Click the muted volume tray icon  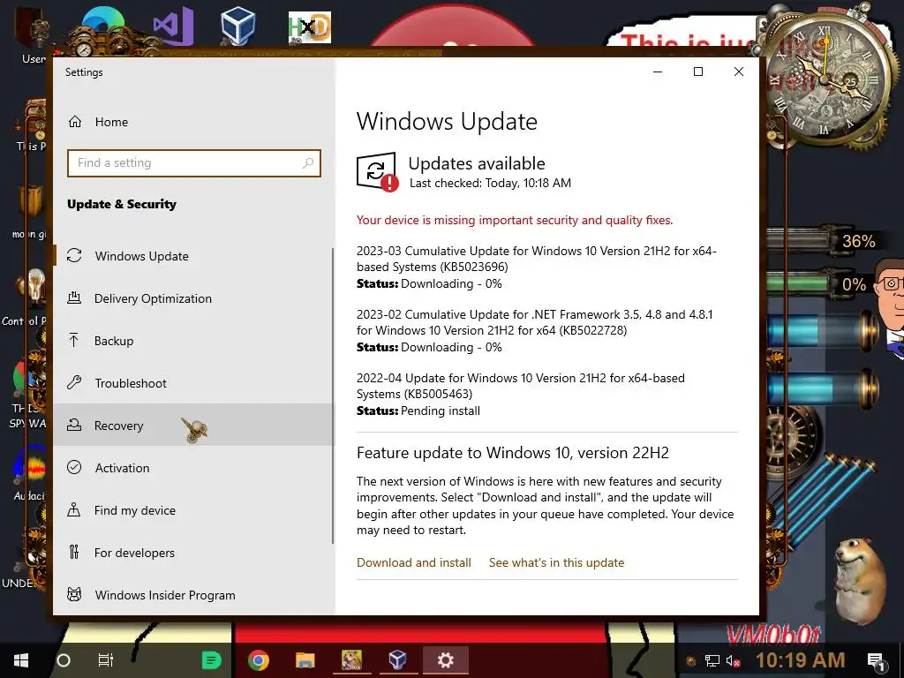coord(733,661)
